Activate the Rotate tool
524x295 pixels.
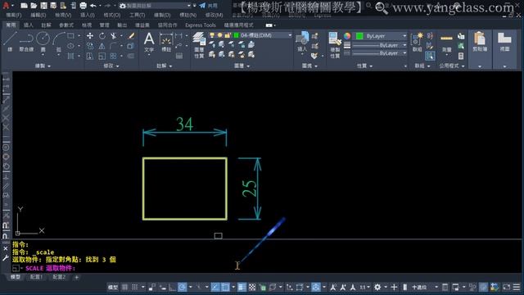pos(102,36)
